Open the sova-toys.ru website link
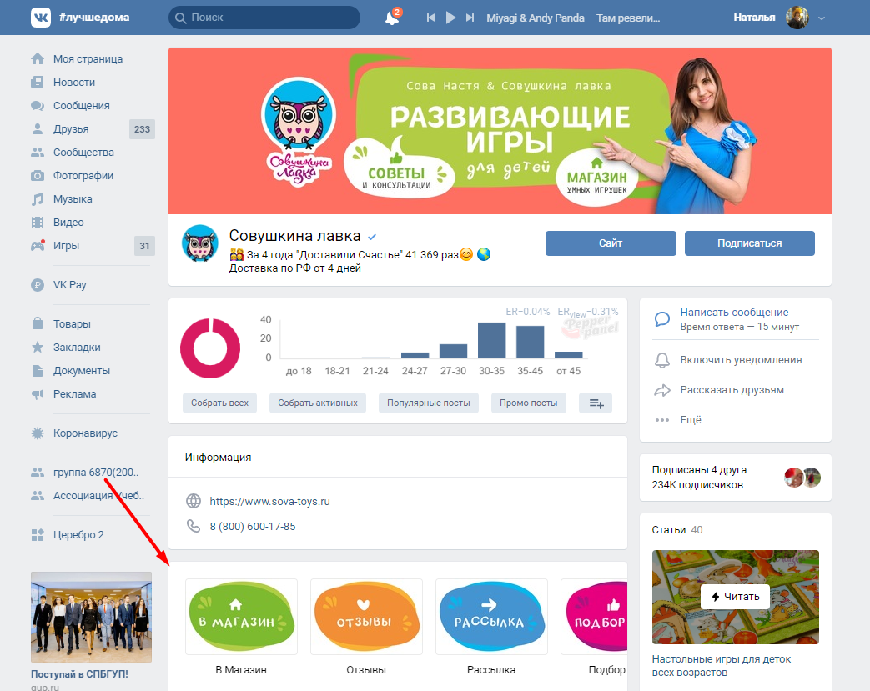Viewport: 870px width, 691px height. (x=269, y=501)
